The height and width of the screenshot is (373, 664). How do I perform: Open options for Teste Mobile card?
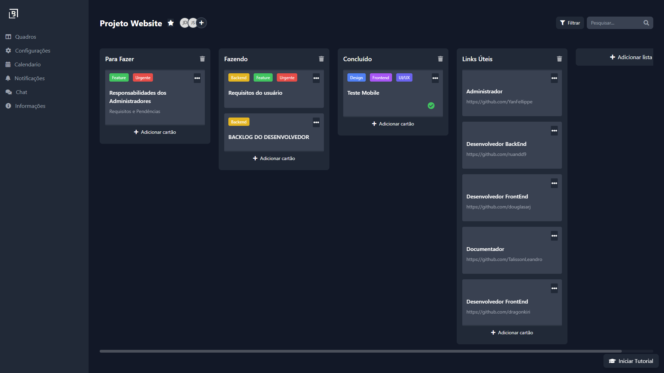pos(435,78)
